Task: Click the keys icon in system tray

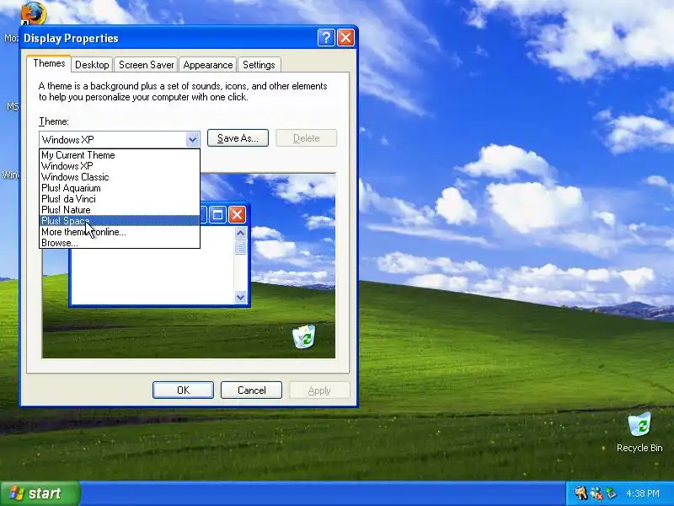Action: 581,493
